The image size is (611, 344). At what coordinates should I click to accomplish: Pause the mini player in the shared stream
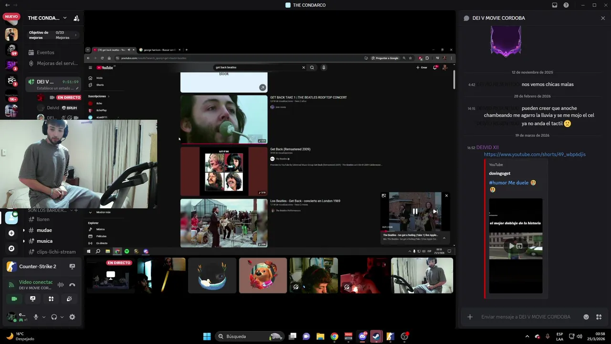415,211
